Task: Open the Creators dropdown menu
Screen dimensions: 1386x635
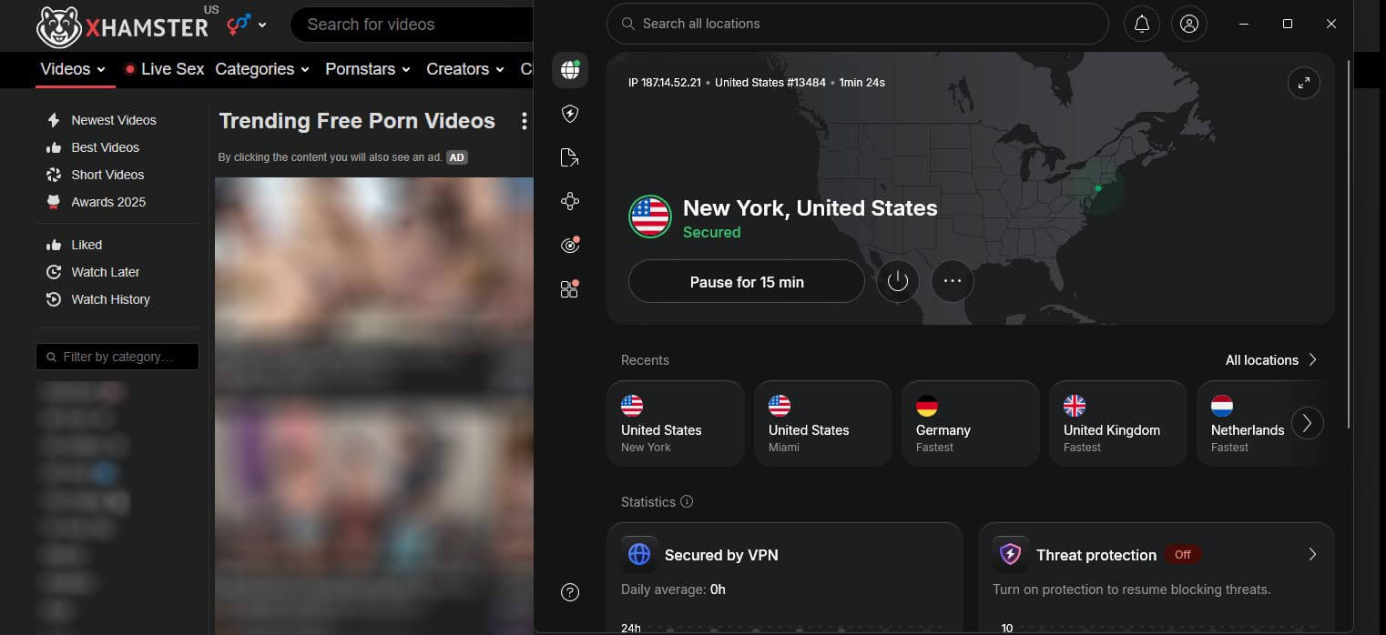Action: [465, 69]
